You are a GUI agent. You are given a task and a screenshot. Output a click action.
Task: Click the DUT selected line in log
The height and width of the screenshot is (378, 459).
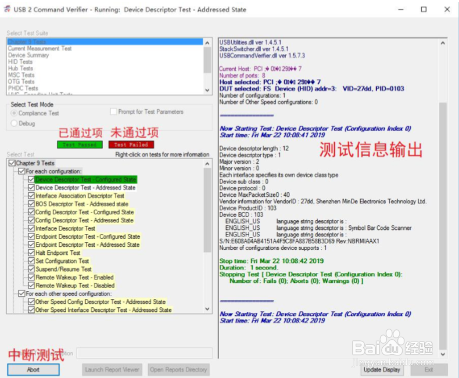click(312, 89)
